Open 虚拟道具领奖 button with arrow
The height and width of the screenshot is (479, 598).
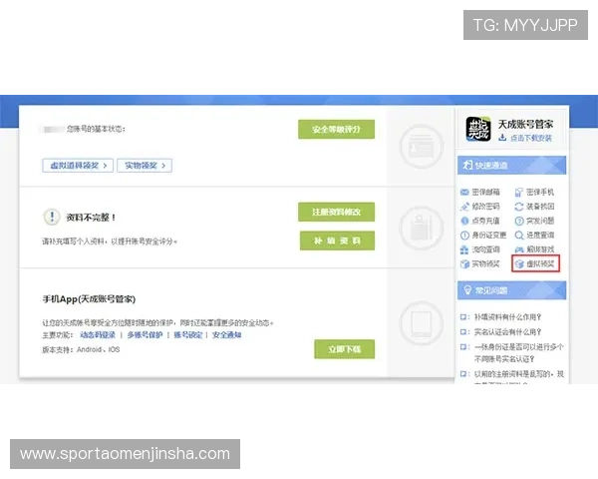(x=78, y=166)
